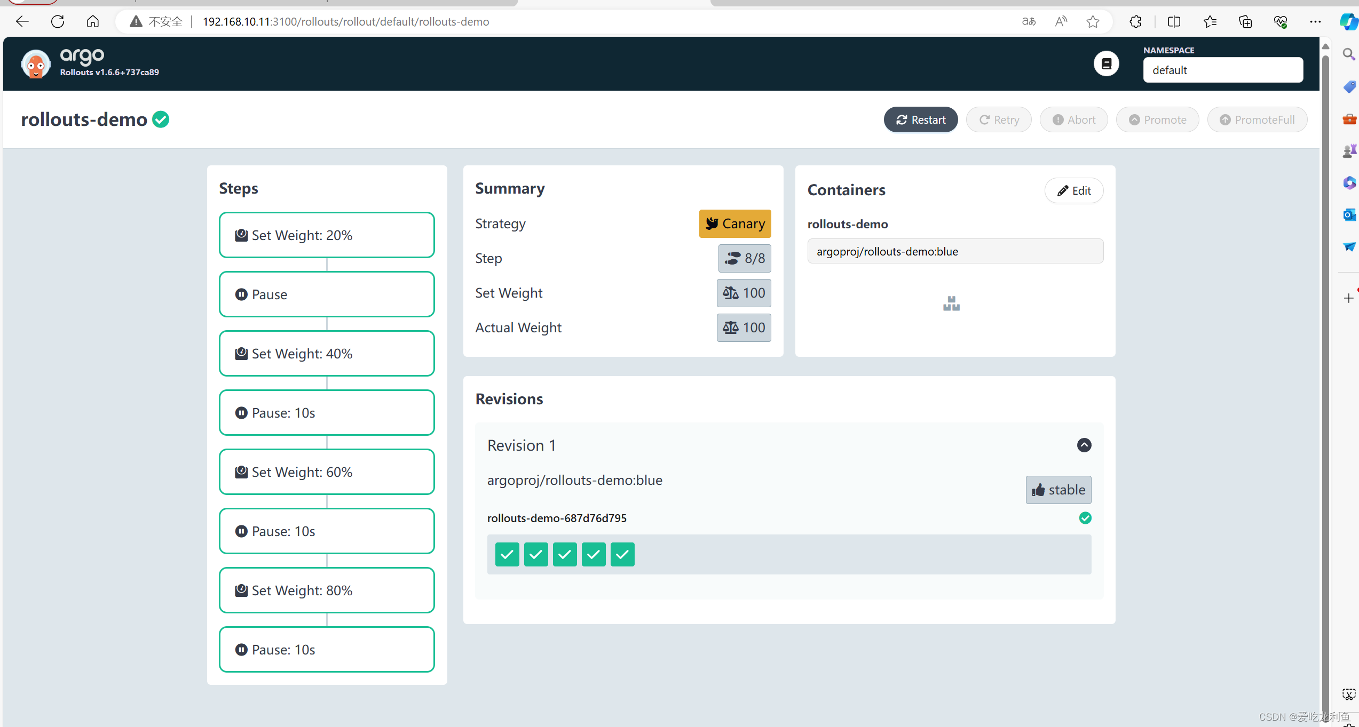Screen dimensions: 1359x727
Task: Click the argoproj/rollouts-demo:blue container button
Action: click(x=954, y=251)
